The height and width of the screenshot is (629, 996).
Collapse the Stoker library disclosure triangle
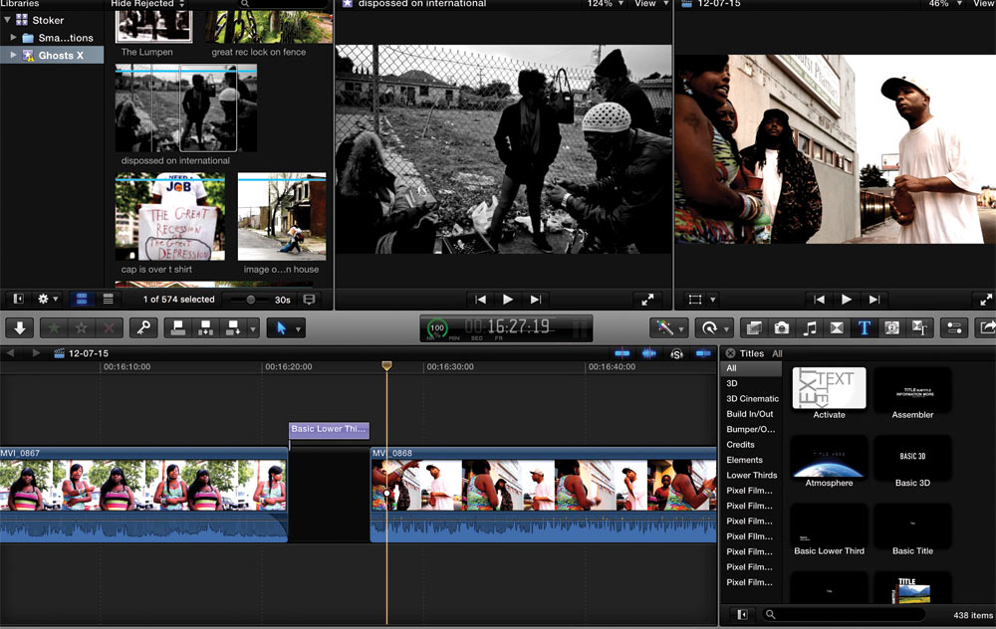pyautogui.click(x=8, y=20)
